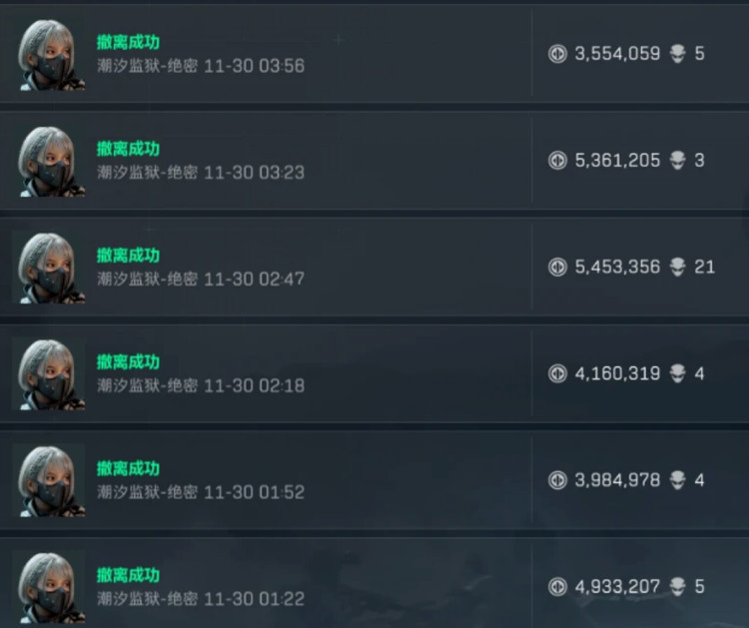Click the currency icon beside 5,453,356

(557, 267)
